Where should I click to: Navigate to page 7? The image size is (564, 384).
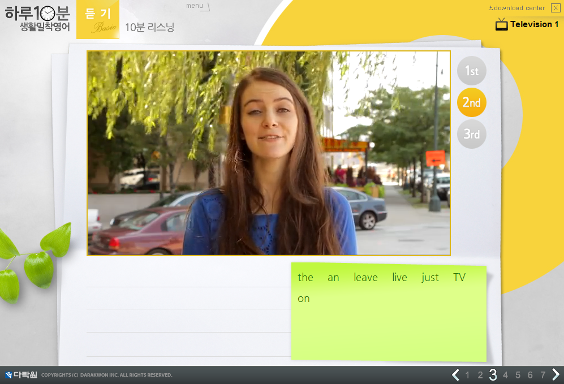tap(543, 375)
